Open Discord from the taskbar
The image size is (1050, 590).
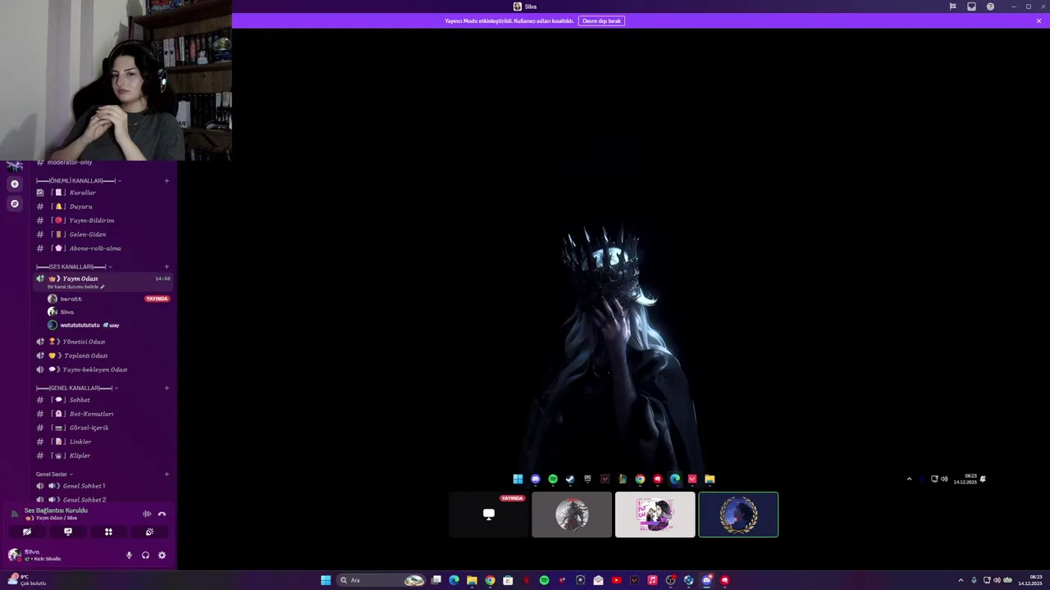point(706,580)
